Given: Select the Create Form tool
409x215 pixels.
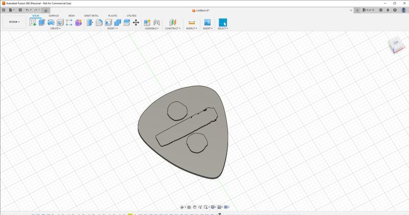Looking at the screenshot, I should pos(69,22).
